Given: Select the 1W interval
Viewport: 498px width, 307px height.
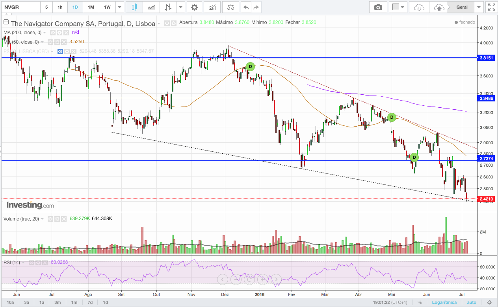Looking at the screenshot, I should pyautogui.click(x=107, y=7).
